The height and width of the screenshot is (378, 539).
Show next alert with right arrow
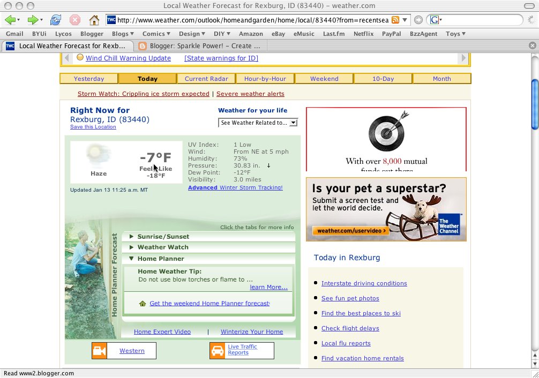click(x=463, y=58)
